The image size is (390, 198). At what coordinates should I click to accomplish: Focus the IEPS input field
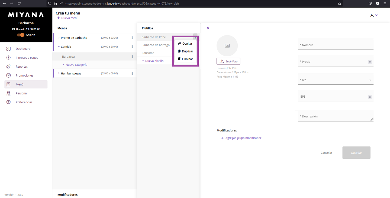click(336, 95)
